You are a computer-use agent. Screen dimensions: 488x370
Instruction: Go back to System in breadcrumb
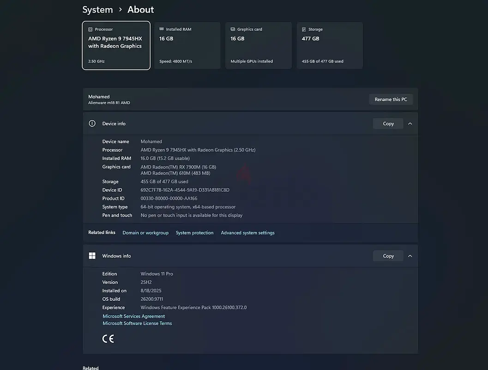coord(97,10)
